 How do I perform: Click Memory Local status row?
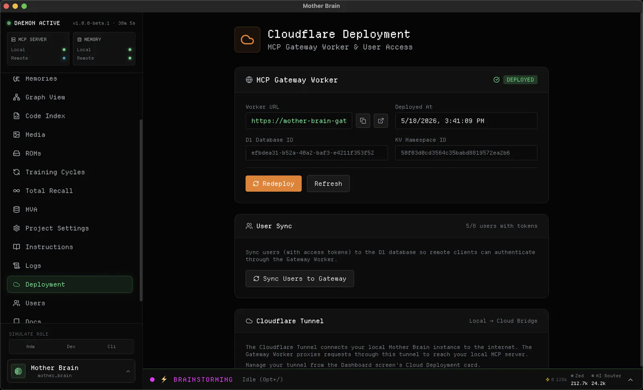104,50
